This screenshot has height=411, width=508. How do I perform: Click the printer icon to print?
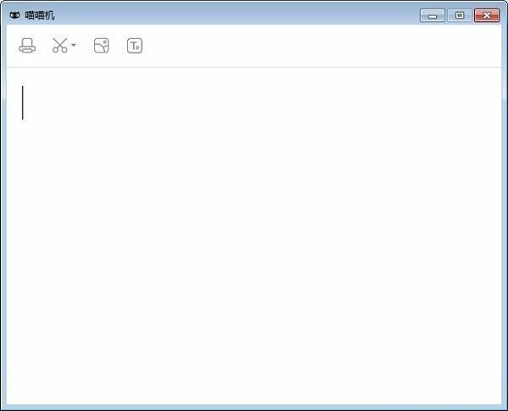[27, 46]
